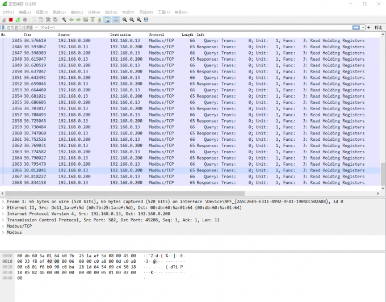The width and height of the screenshot is (386, 302).
Task: Zoom out on packet text
Action: [132, 20]
